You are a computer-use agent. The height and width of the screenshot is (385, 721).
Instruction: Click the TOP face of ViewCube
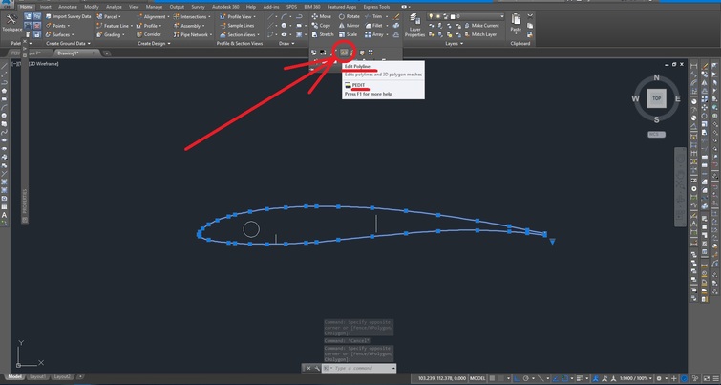coord(655,98)
